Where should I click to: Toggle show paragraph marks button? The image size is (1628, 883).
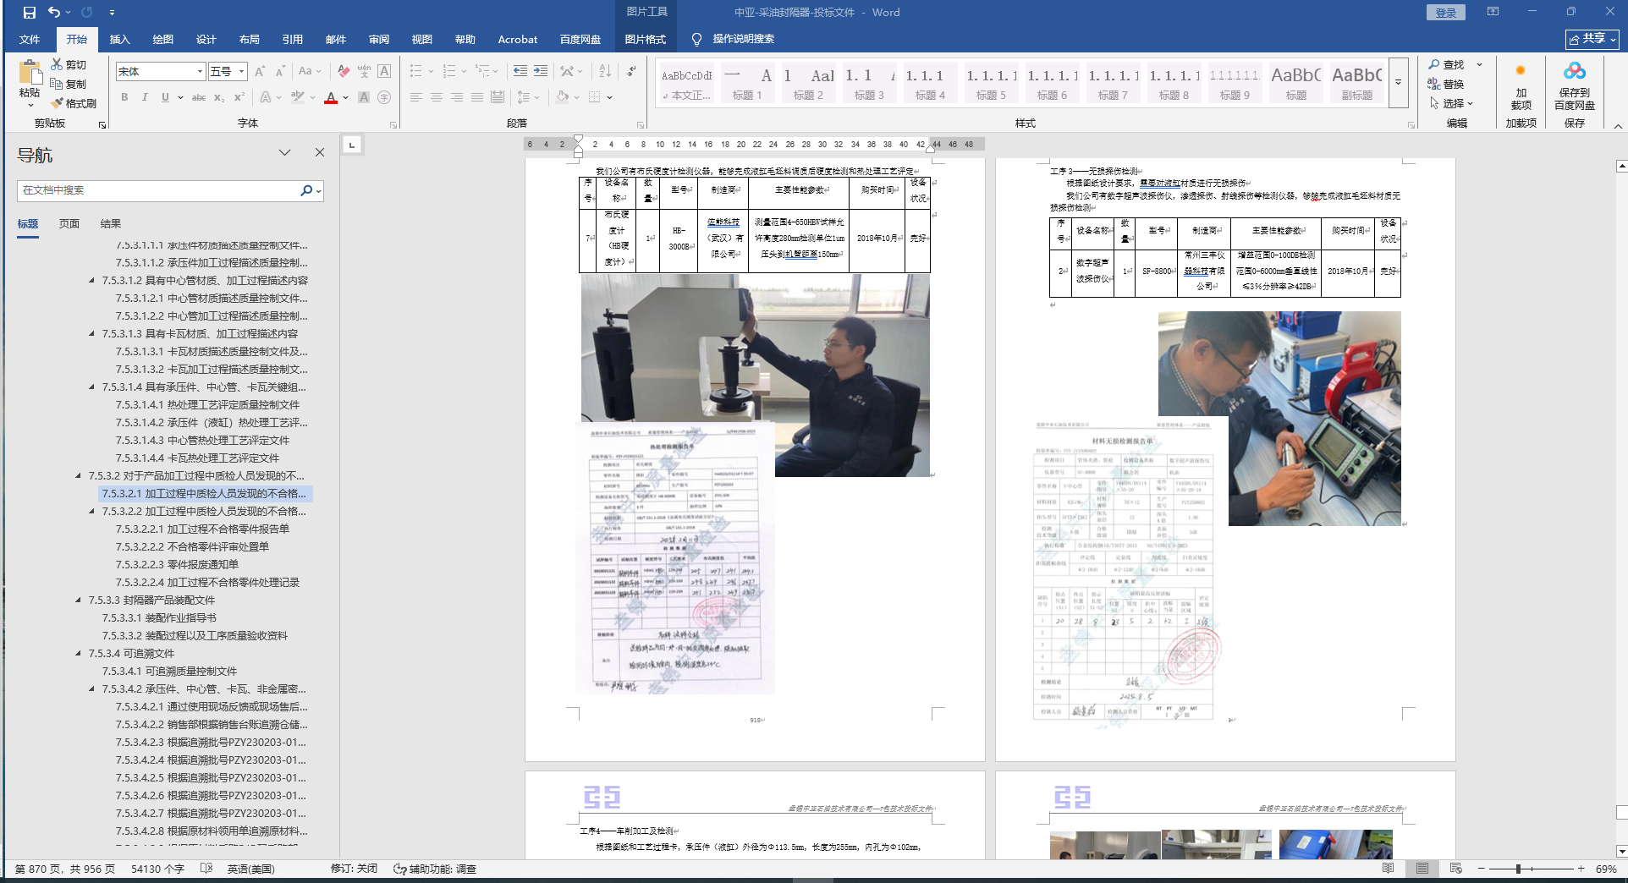[632, 71]
